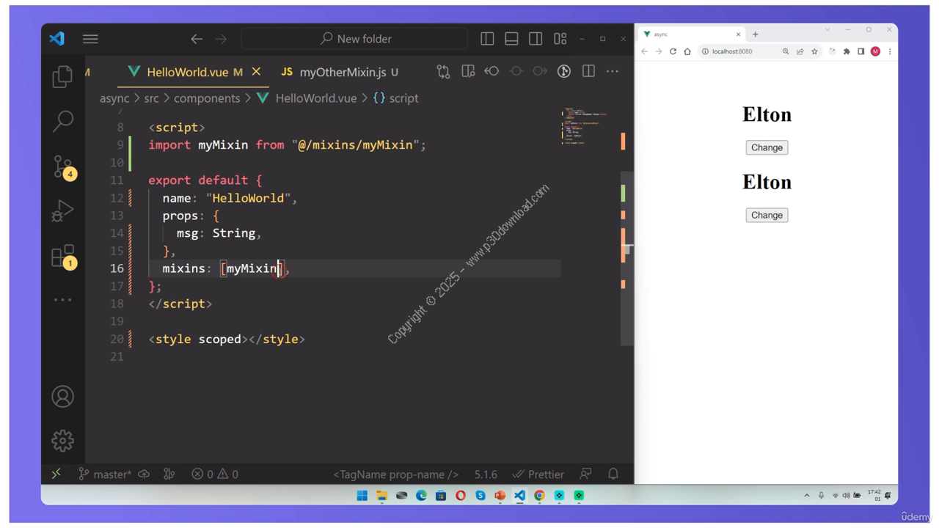The image size is (939, 528).
Task: Select the components breadcrumb segment
Action: click(x=207, y=98)
